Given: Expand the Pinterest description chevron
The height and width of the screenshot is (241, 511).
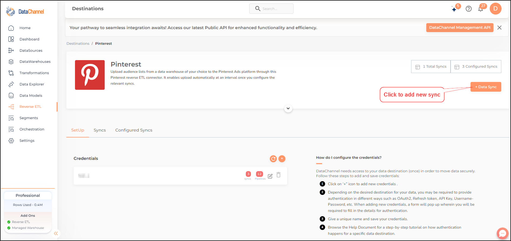Looking at the screenshot, I should tap(288, 108).
